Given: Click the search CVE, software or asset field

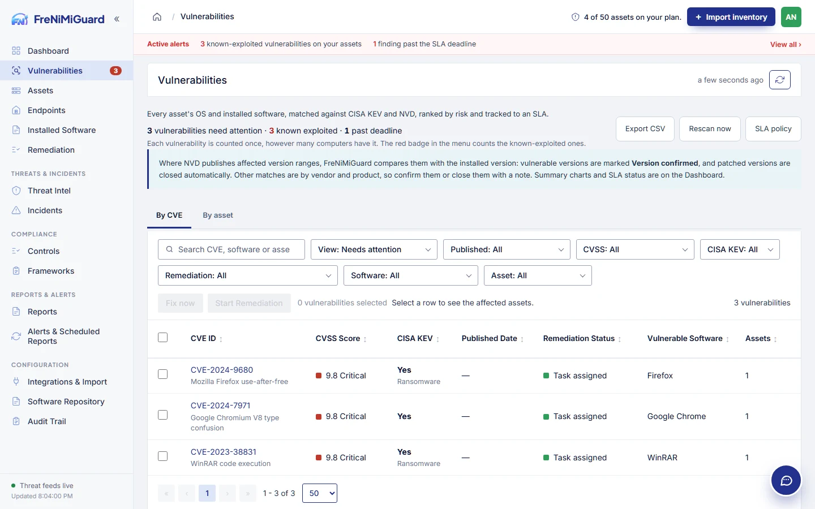Looking at the screenshot, I should (231, 249).
